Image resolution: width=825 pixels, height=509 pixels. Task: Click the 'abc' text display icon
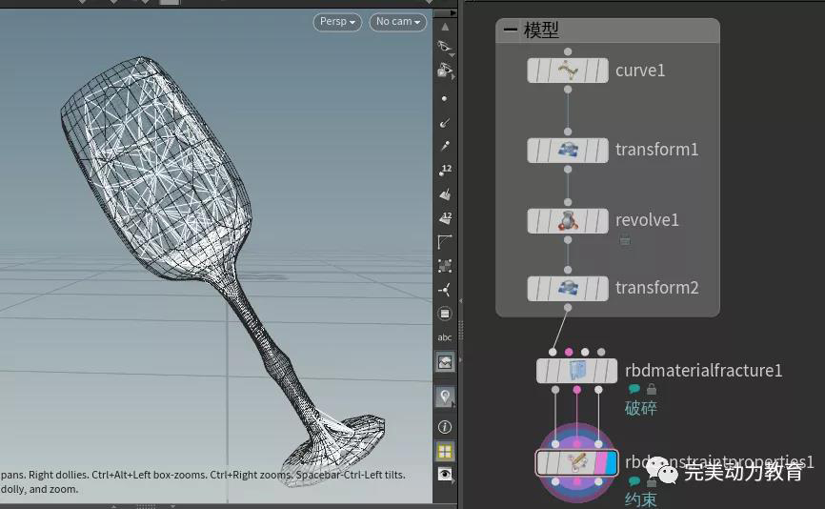coord(445,337)
